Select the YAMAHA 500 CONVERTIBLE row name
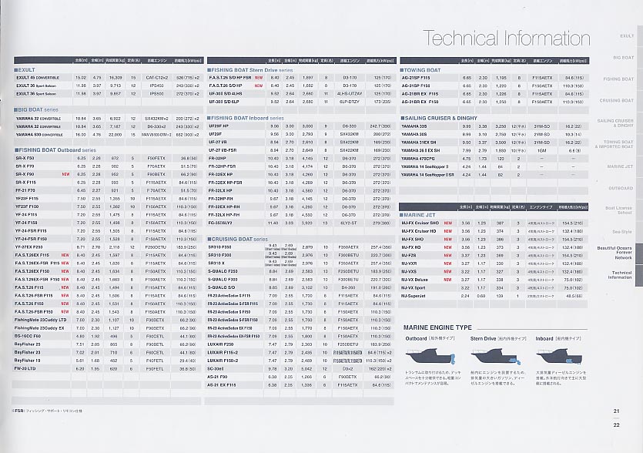The width and height of the screenshot is (643, 453). point(39,135)
